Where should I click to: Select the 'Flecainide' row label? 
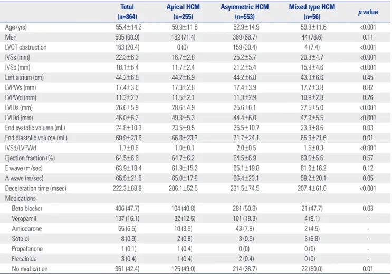(x=24, y=259)
